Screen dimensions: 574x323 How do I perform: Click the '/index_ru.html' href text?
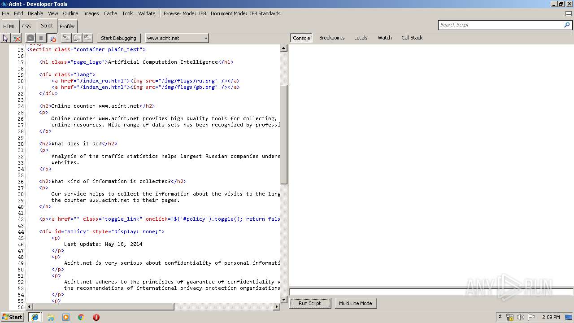[x=102, y=81]
